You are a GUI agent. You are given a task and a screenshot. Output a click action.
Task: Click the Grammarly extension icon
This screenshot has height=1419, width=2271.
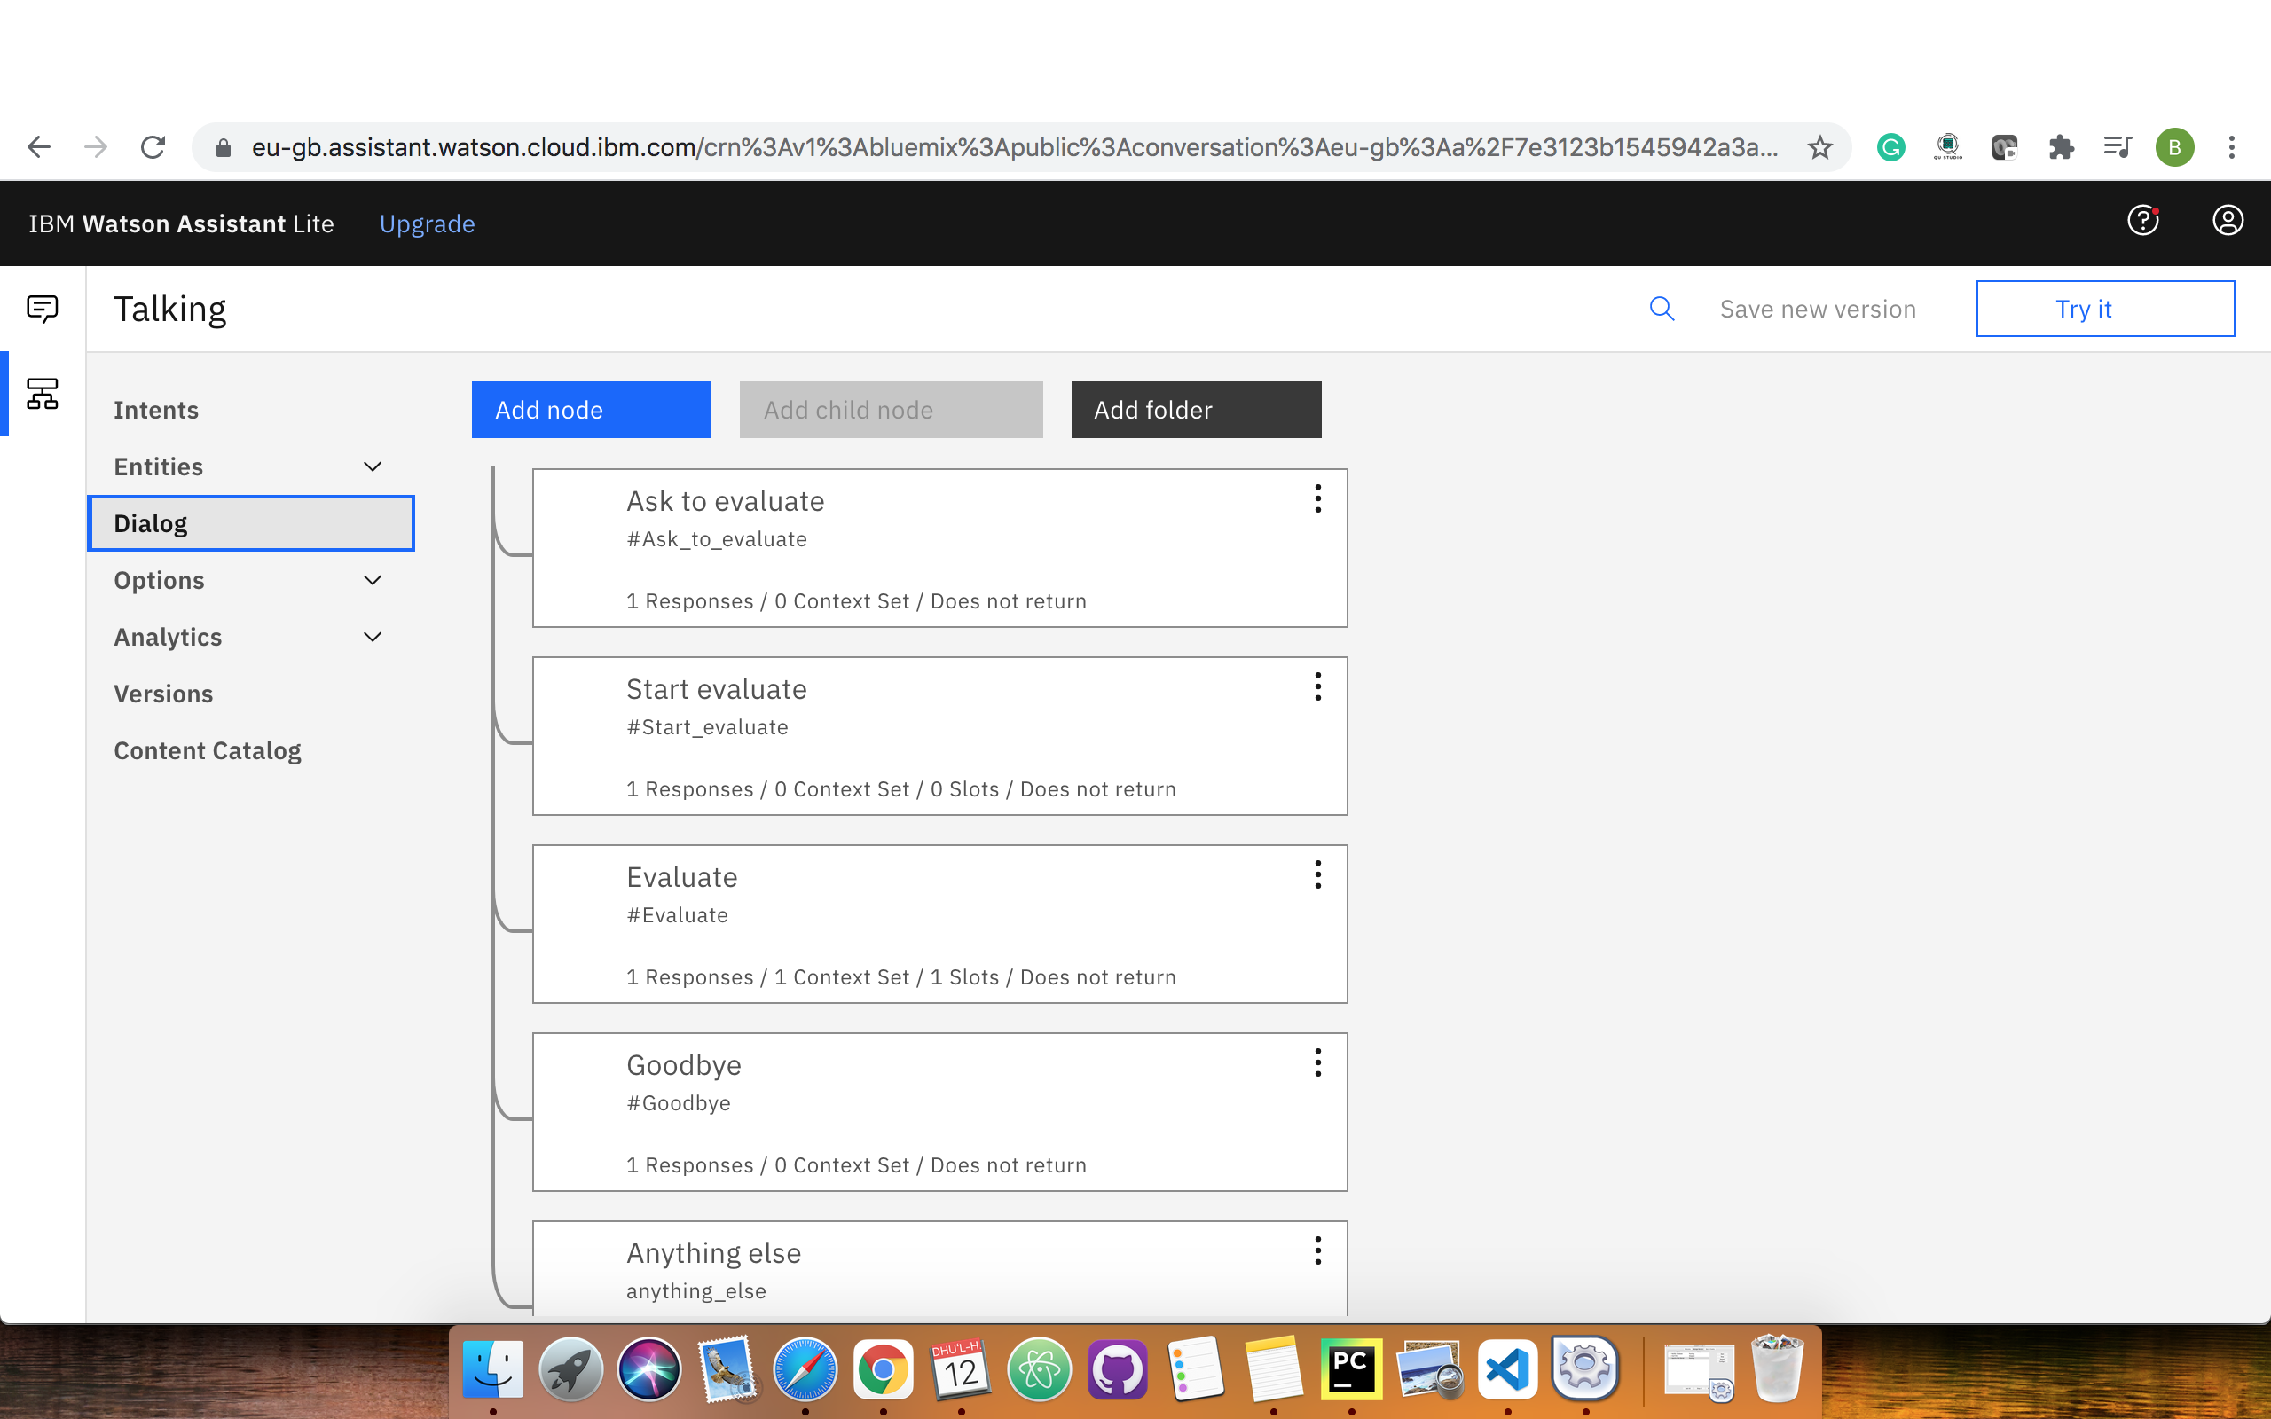click(1890, 147)
